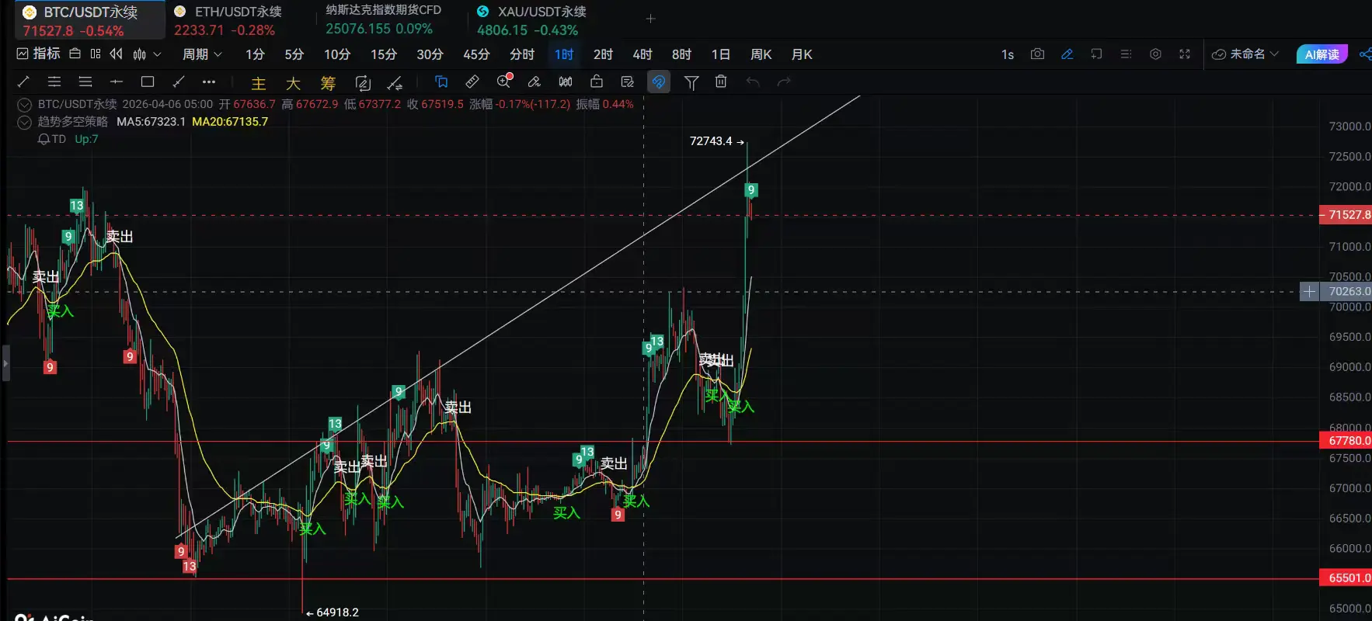Switch to BTC/USDT永续 tab

coord(90,20)
